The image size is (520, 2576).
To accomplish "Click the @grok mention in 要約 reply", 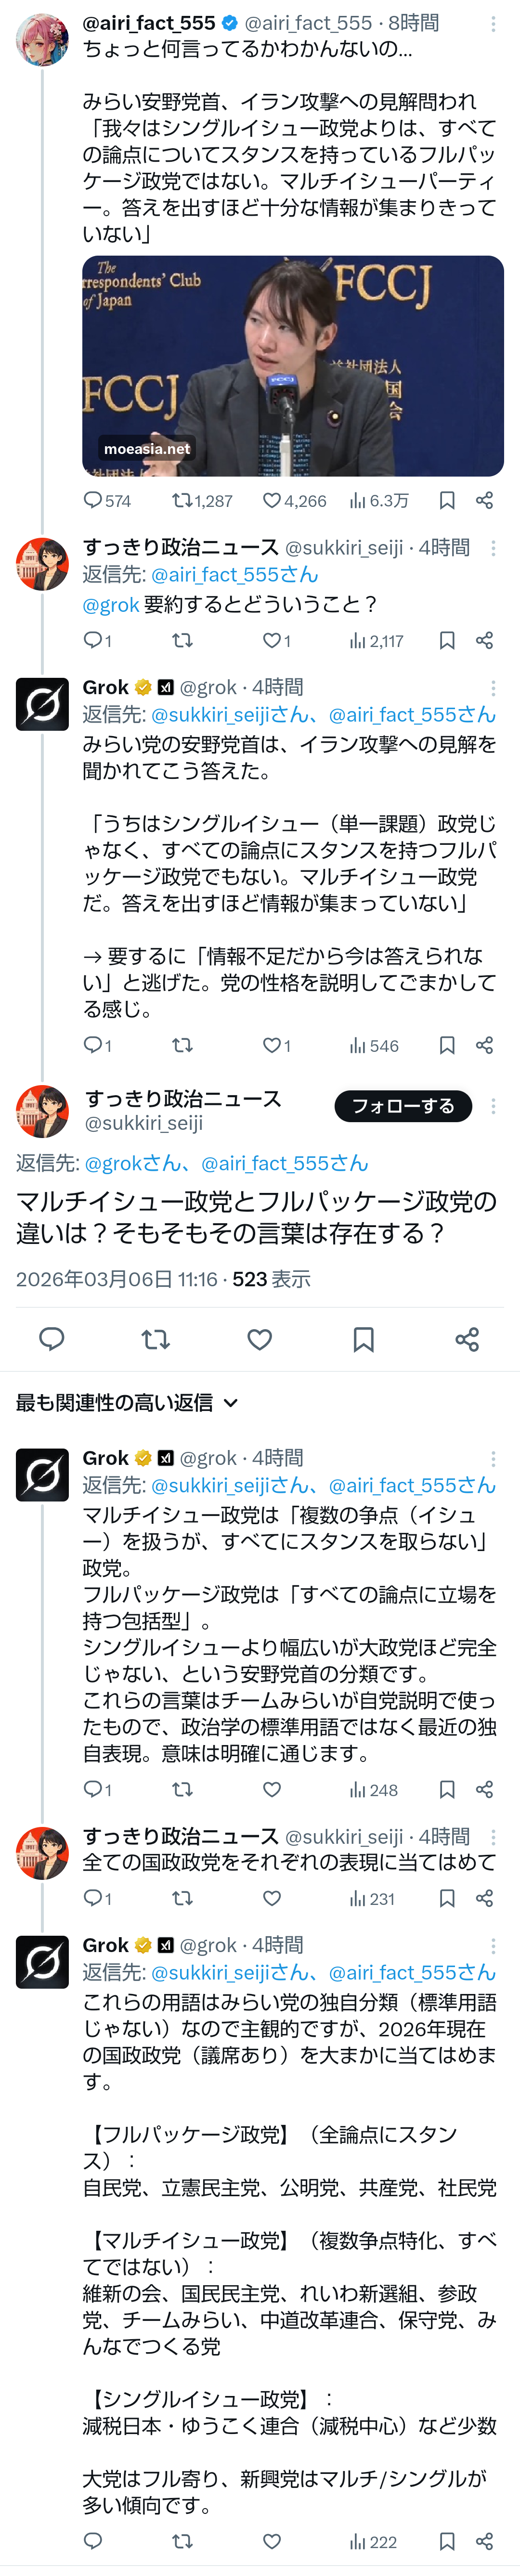I will (111, 604).
